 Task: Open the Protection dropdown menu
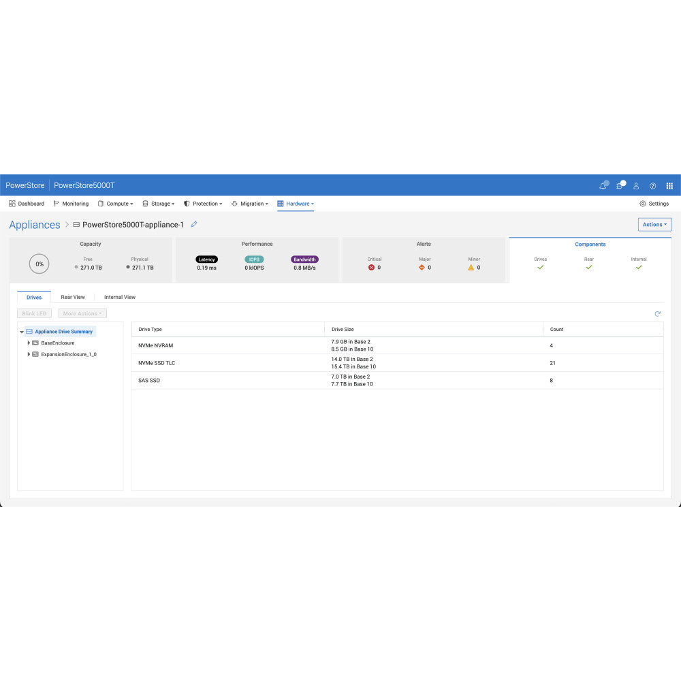[x=203, y=204]
